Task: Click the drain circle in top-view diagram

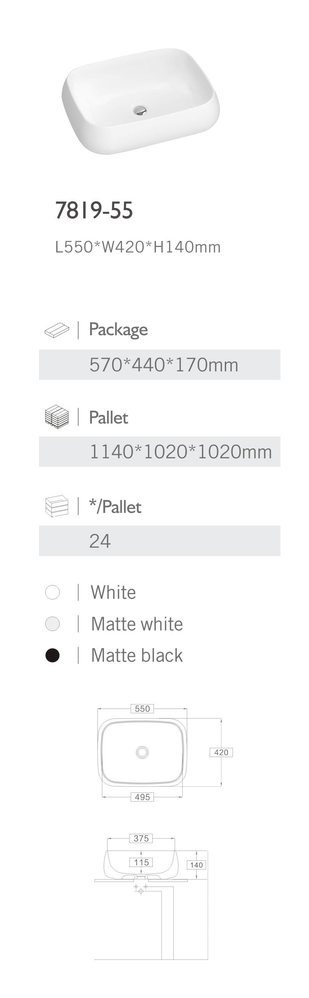Action: pos(142,752)
